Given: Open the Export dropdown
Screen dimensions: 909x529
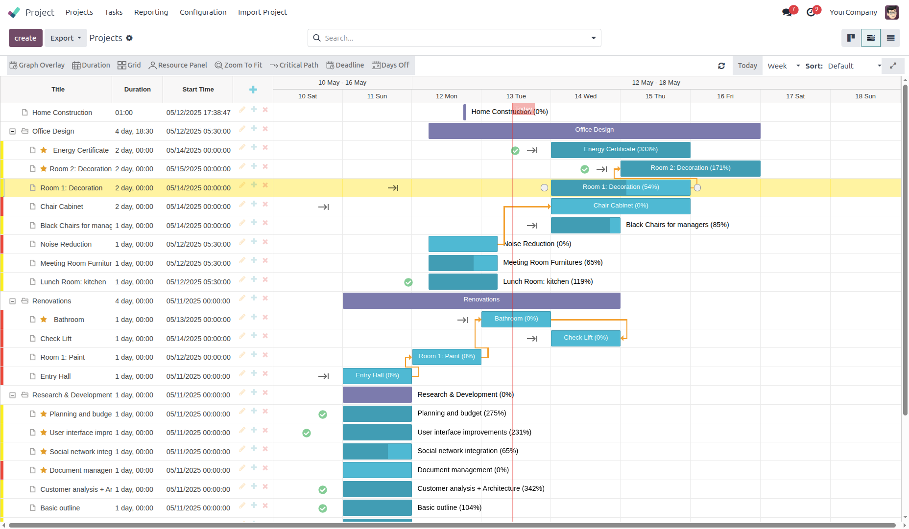Looking at the screenshot, I should 66,38.
